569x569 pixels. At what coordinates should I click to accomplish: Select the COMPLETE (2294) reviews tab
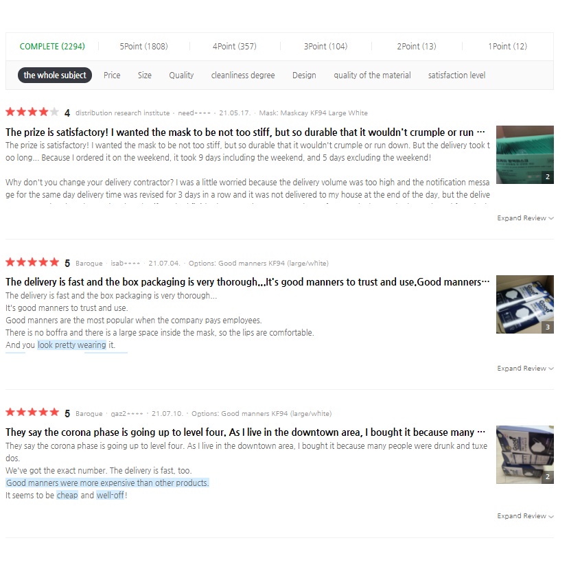point(52,47)
